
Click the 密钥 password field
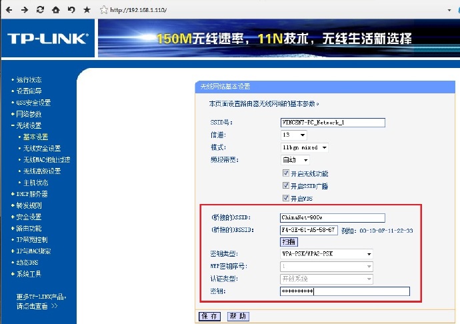(x=345, y=291)
